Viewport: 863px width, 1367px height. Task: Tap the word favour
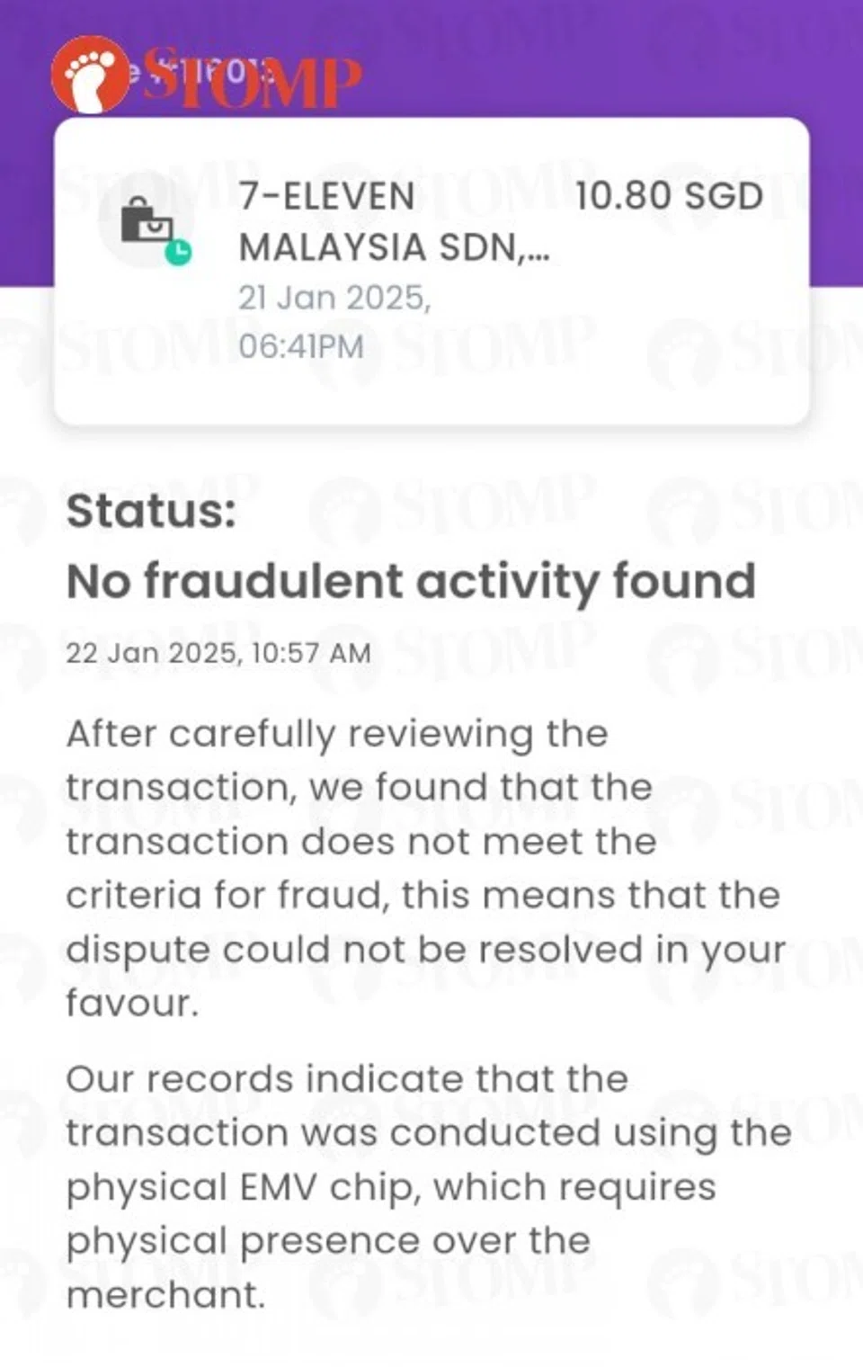[x=131, y=1003]
